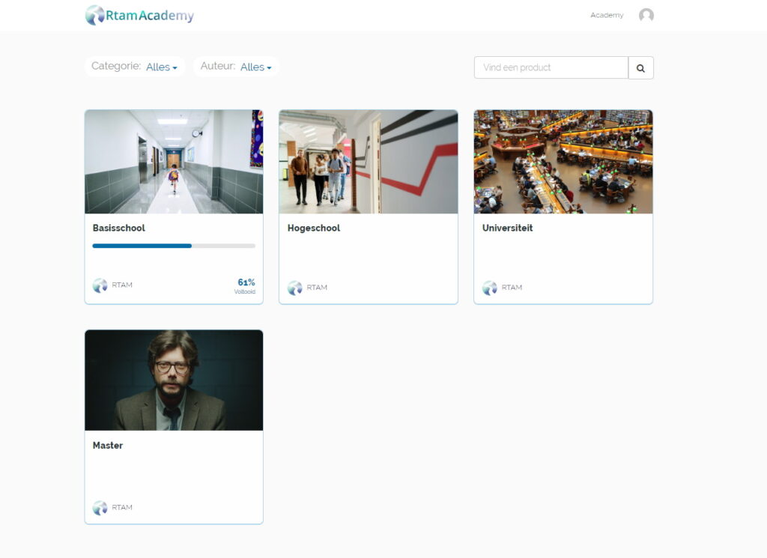Viewport: 767px width, 558px height.
Task: Click RTAM author icon on Universiteit card
Action: pyautogui.click(x=490, y=288)
